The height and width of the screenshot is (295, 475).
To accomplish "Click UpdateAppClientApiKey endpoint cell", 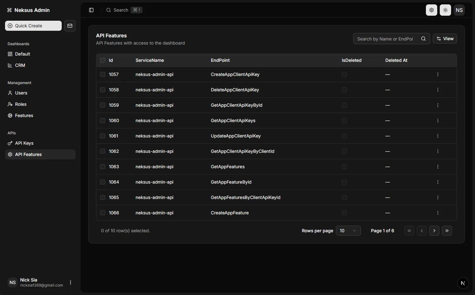I will (236, 136).
